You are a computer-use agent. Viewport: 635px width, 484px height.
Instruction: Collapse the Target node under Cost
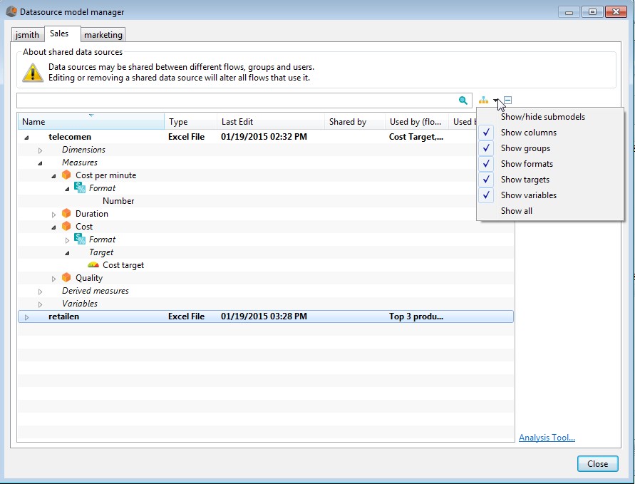[67, 253]
